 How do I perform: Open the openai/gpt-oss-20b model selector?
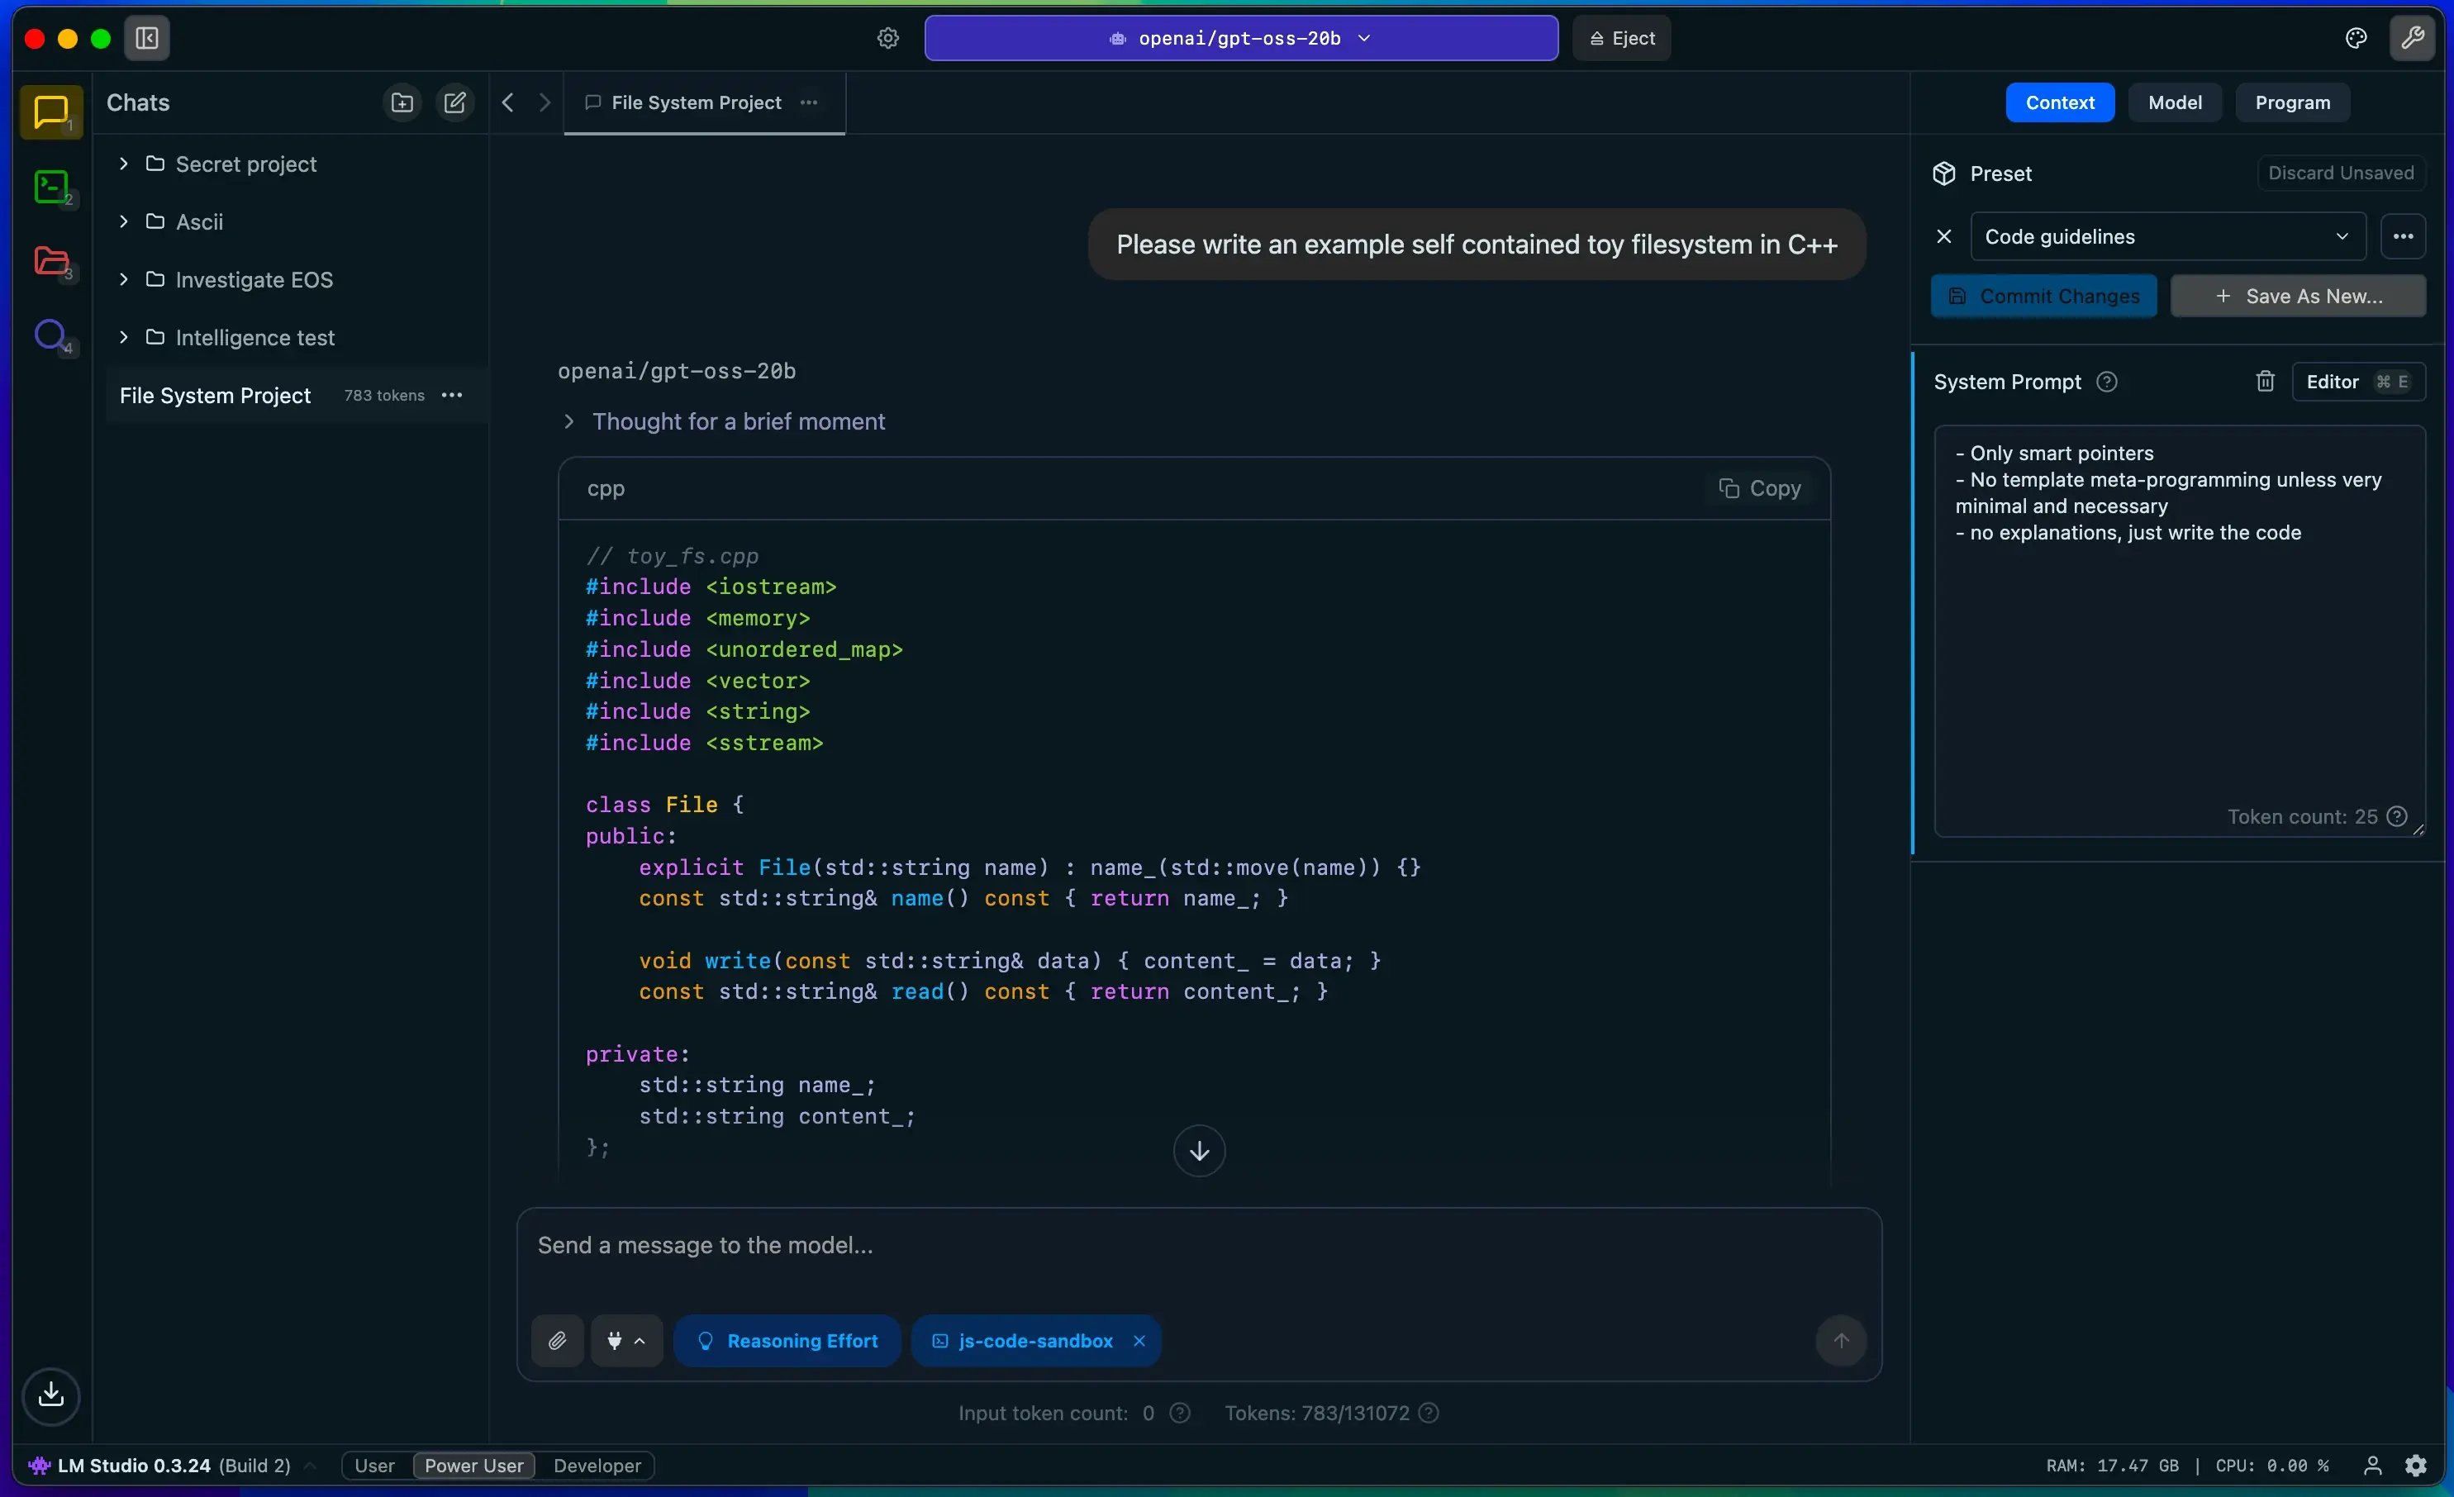[1239, 38]
